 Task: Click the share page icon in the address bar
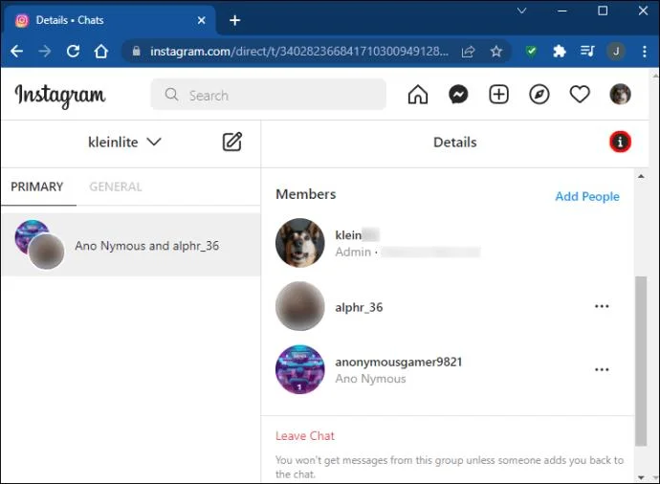pos(468,52)
